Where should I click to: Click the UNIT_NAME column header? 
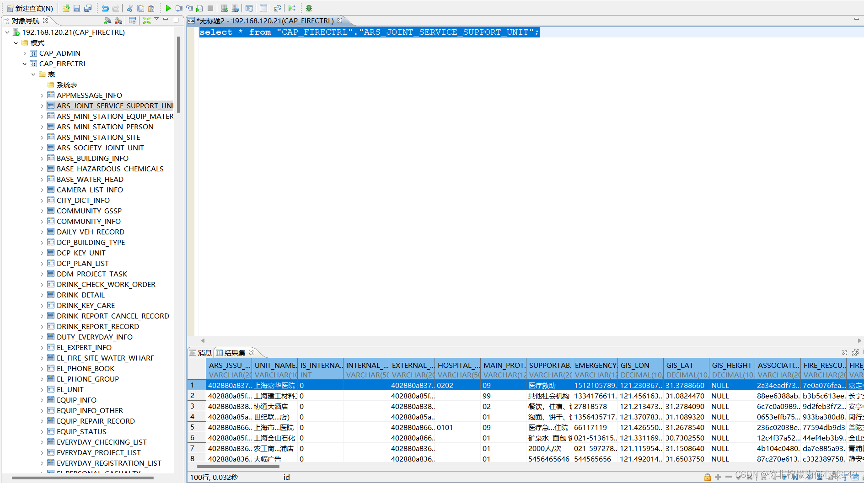275,370
